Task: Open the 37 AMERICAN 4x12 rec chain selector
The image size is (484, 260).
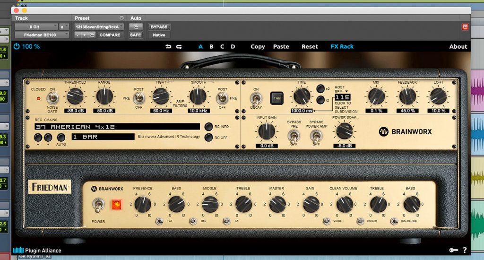Action: (117, 127)
